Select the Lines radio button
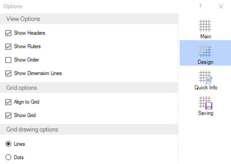 pos(9,144)
